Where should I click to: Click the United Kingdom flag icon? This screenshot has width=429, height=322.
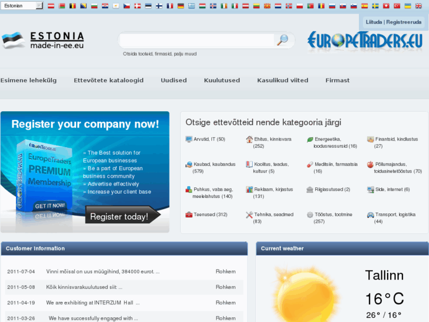[x=418, y=6]
